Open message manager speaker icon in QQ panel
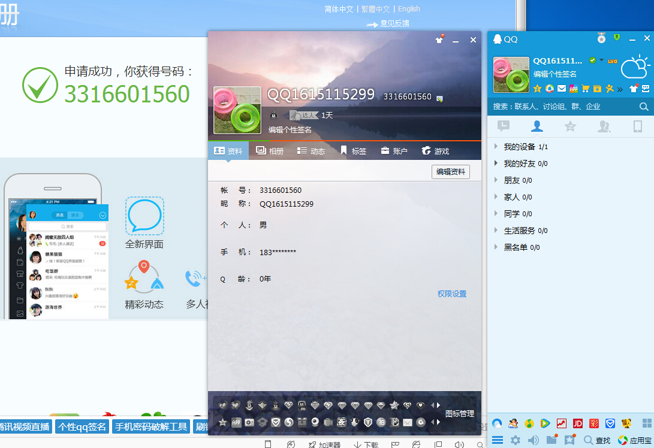The width and height of the screenshot is (654, 448). click(533, 440)
